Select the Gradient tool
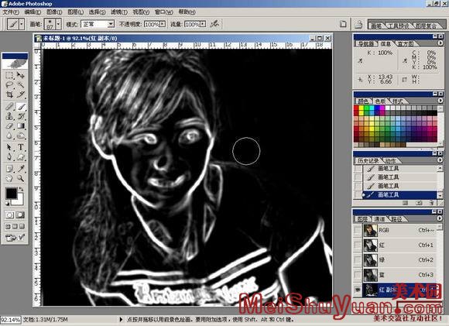Image resolution: width=449 pixels, height=326 pixels. click(x=21, y=125)
